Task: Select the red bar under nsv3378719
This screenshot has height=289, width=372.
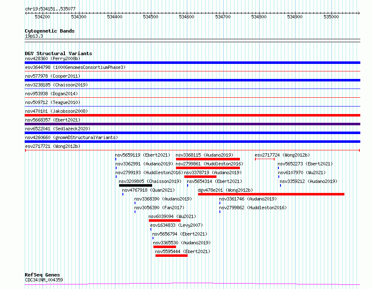Action: [200, 177]
